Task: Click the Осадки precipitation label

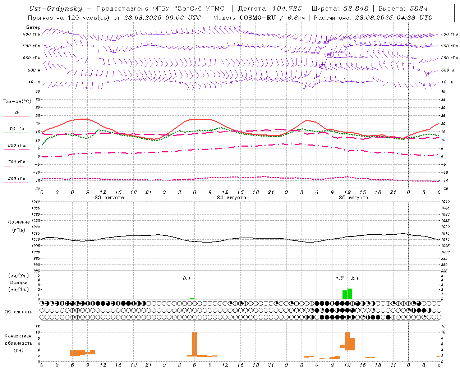Action: pyautogui.click(x=19, y=282)
